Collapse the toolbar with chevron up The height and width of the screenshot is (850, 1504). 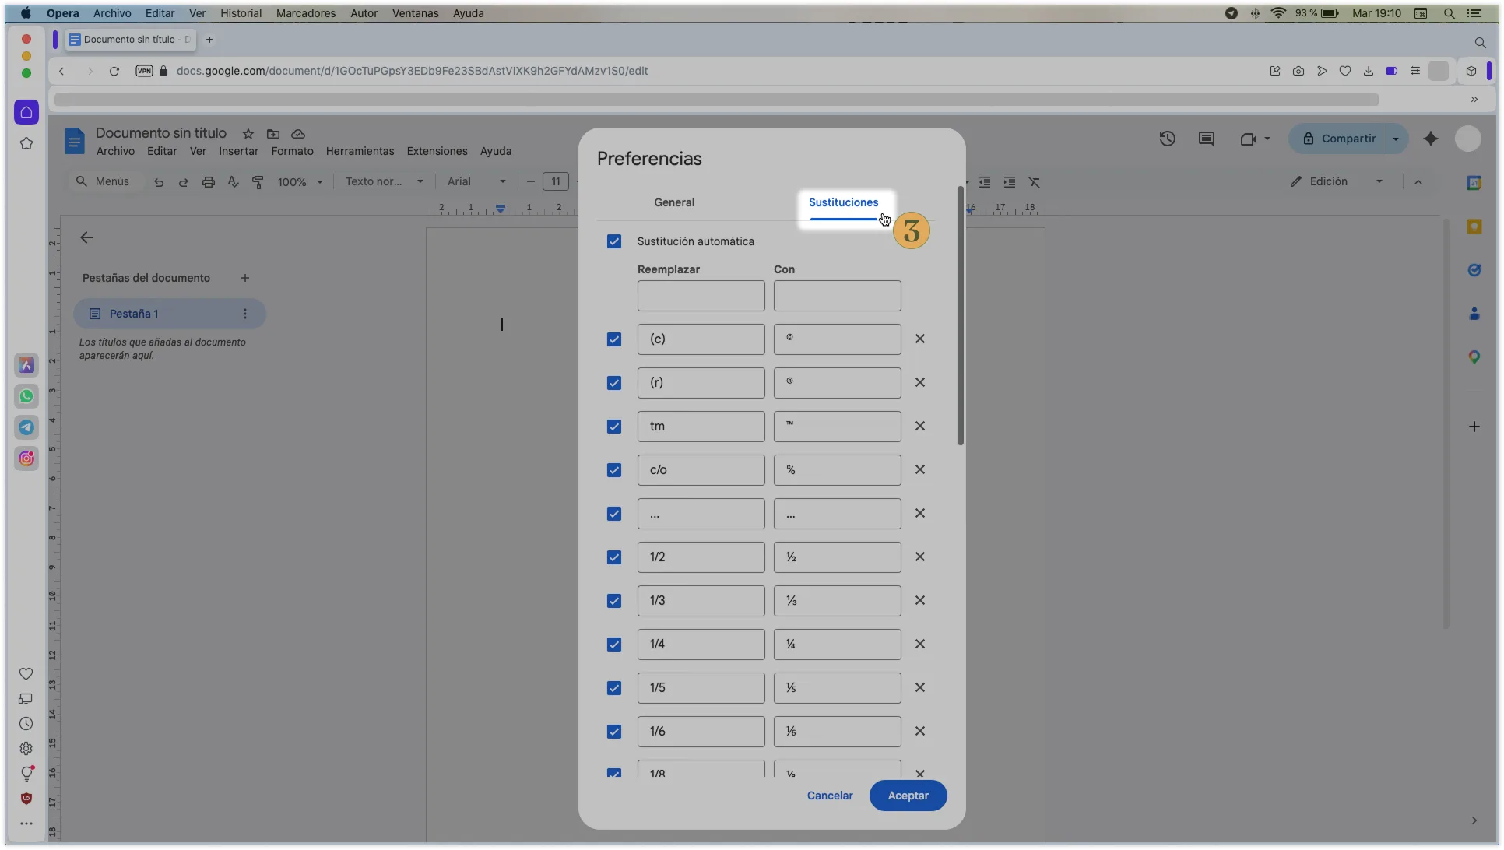pyautogui.click(x=1418, y=182)
